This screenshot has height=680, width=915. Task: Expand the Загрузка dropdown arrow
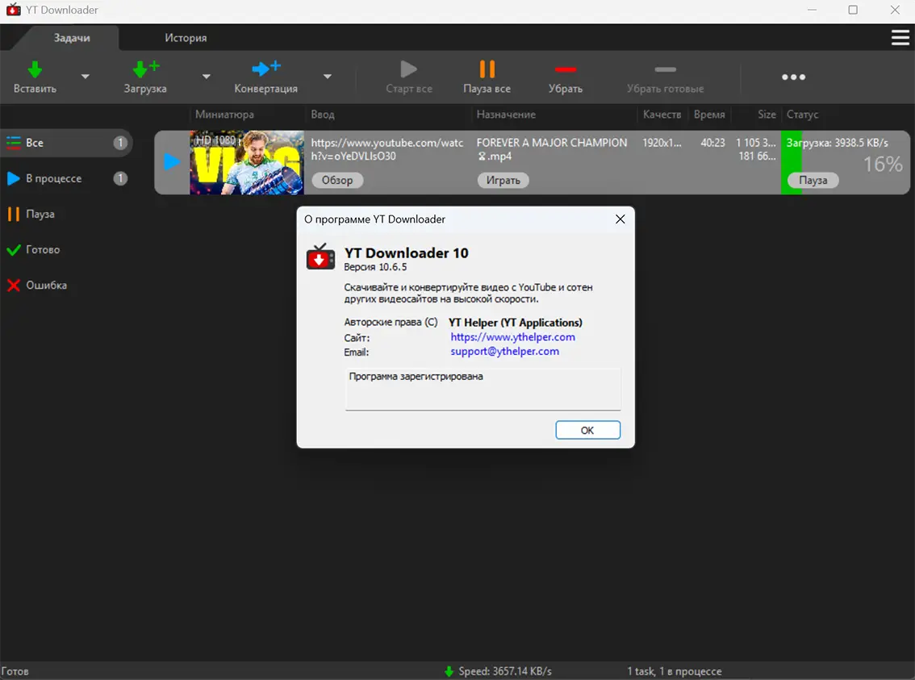click(206, 77)
